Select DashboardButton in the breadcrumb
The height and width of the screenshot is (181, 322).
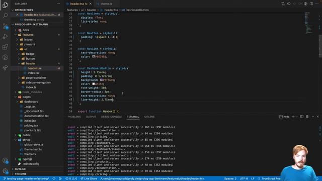(137, 10)
